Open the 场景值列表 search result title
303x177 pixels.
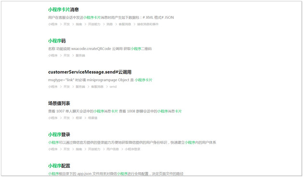coord(59,103)
